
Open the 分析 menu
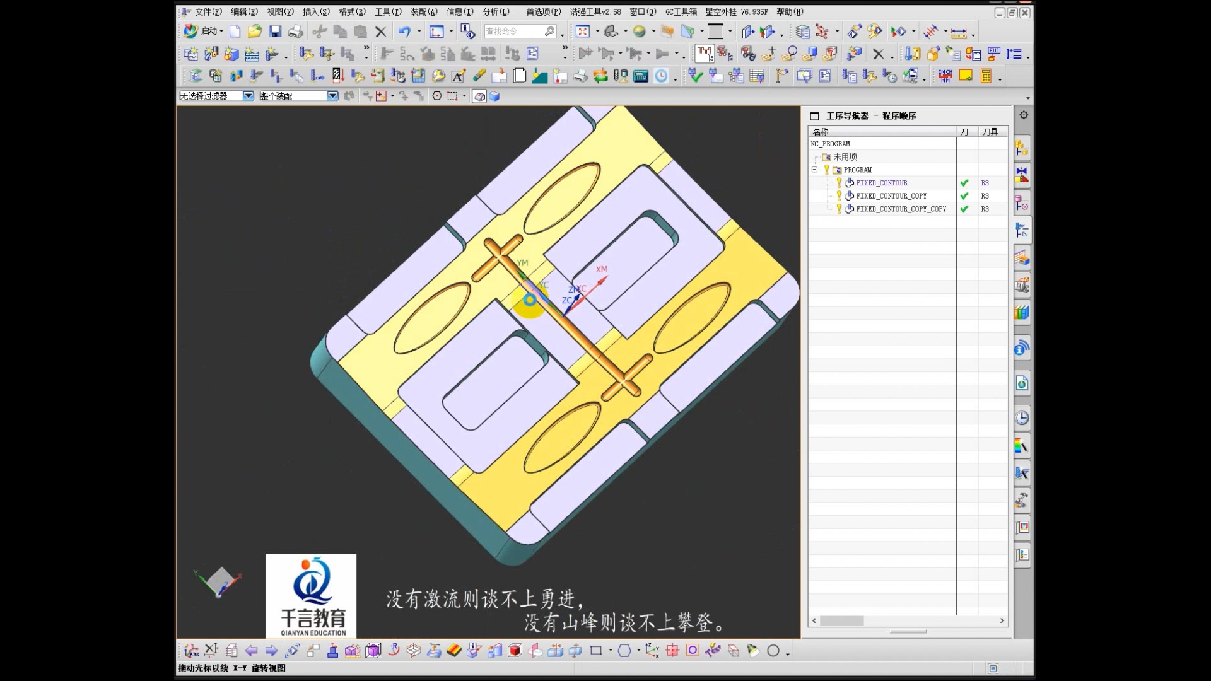coord(496,11)
